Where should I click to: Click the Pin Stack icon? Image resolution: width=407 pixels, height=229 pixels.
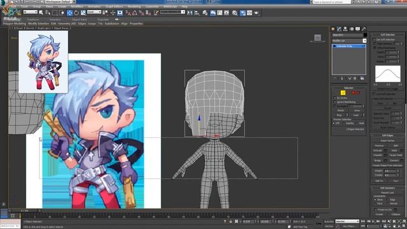coord(335,78)
